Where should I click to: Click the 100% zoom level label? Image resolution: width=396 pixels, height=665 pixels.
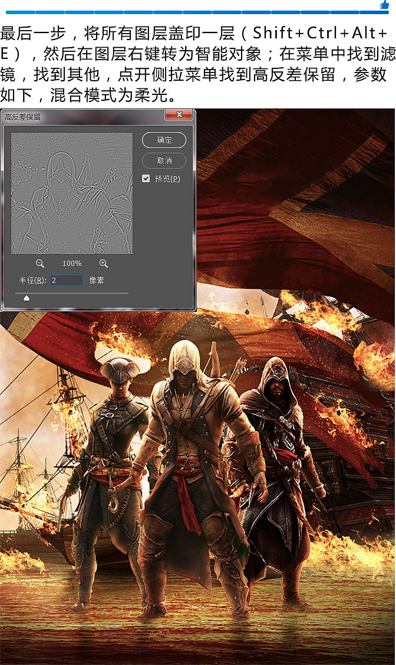click(x=72, y=264)
